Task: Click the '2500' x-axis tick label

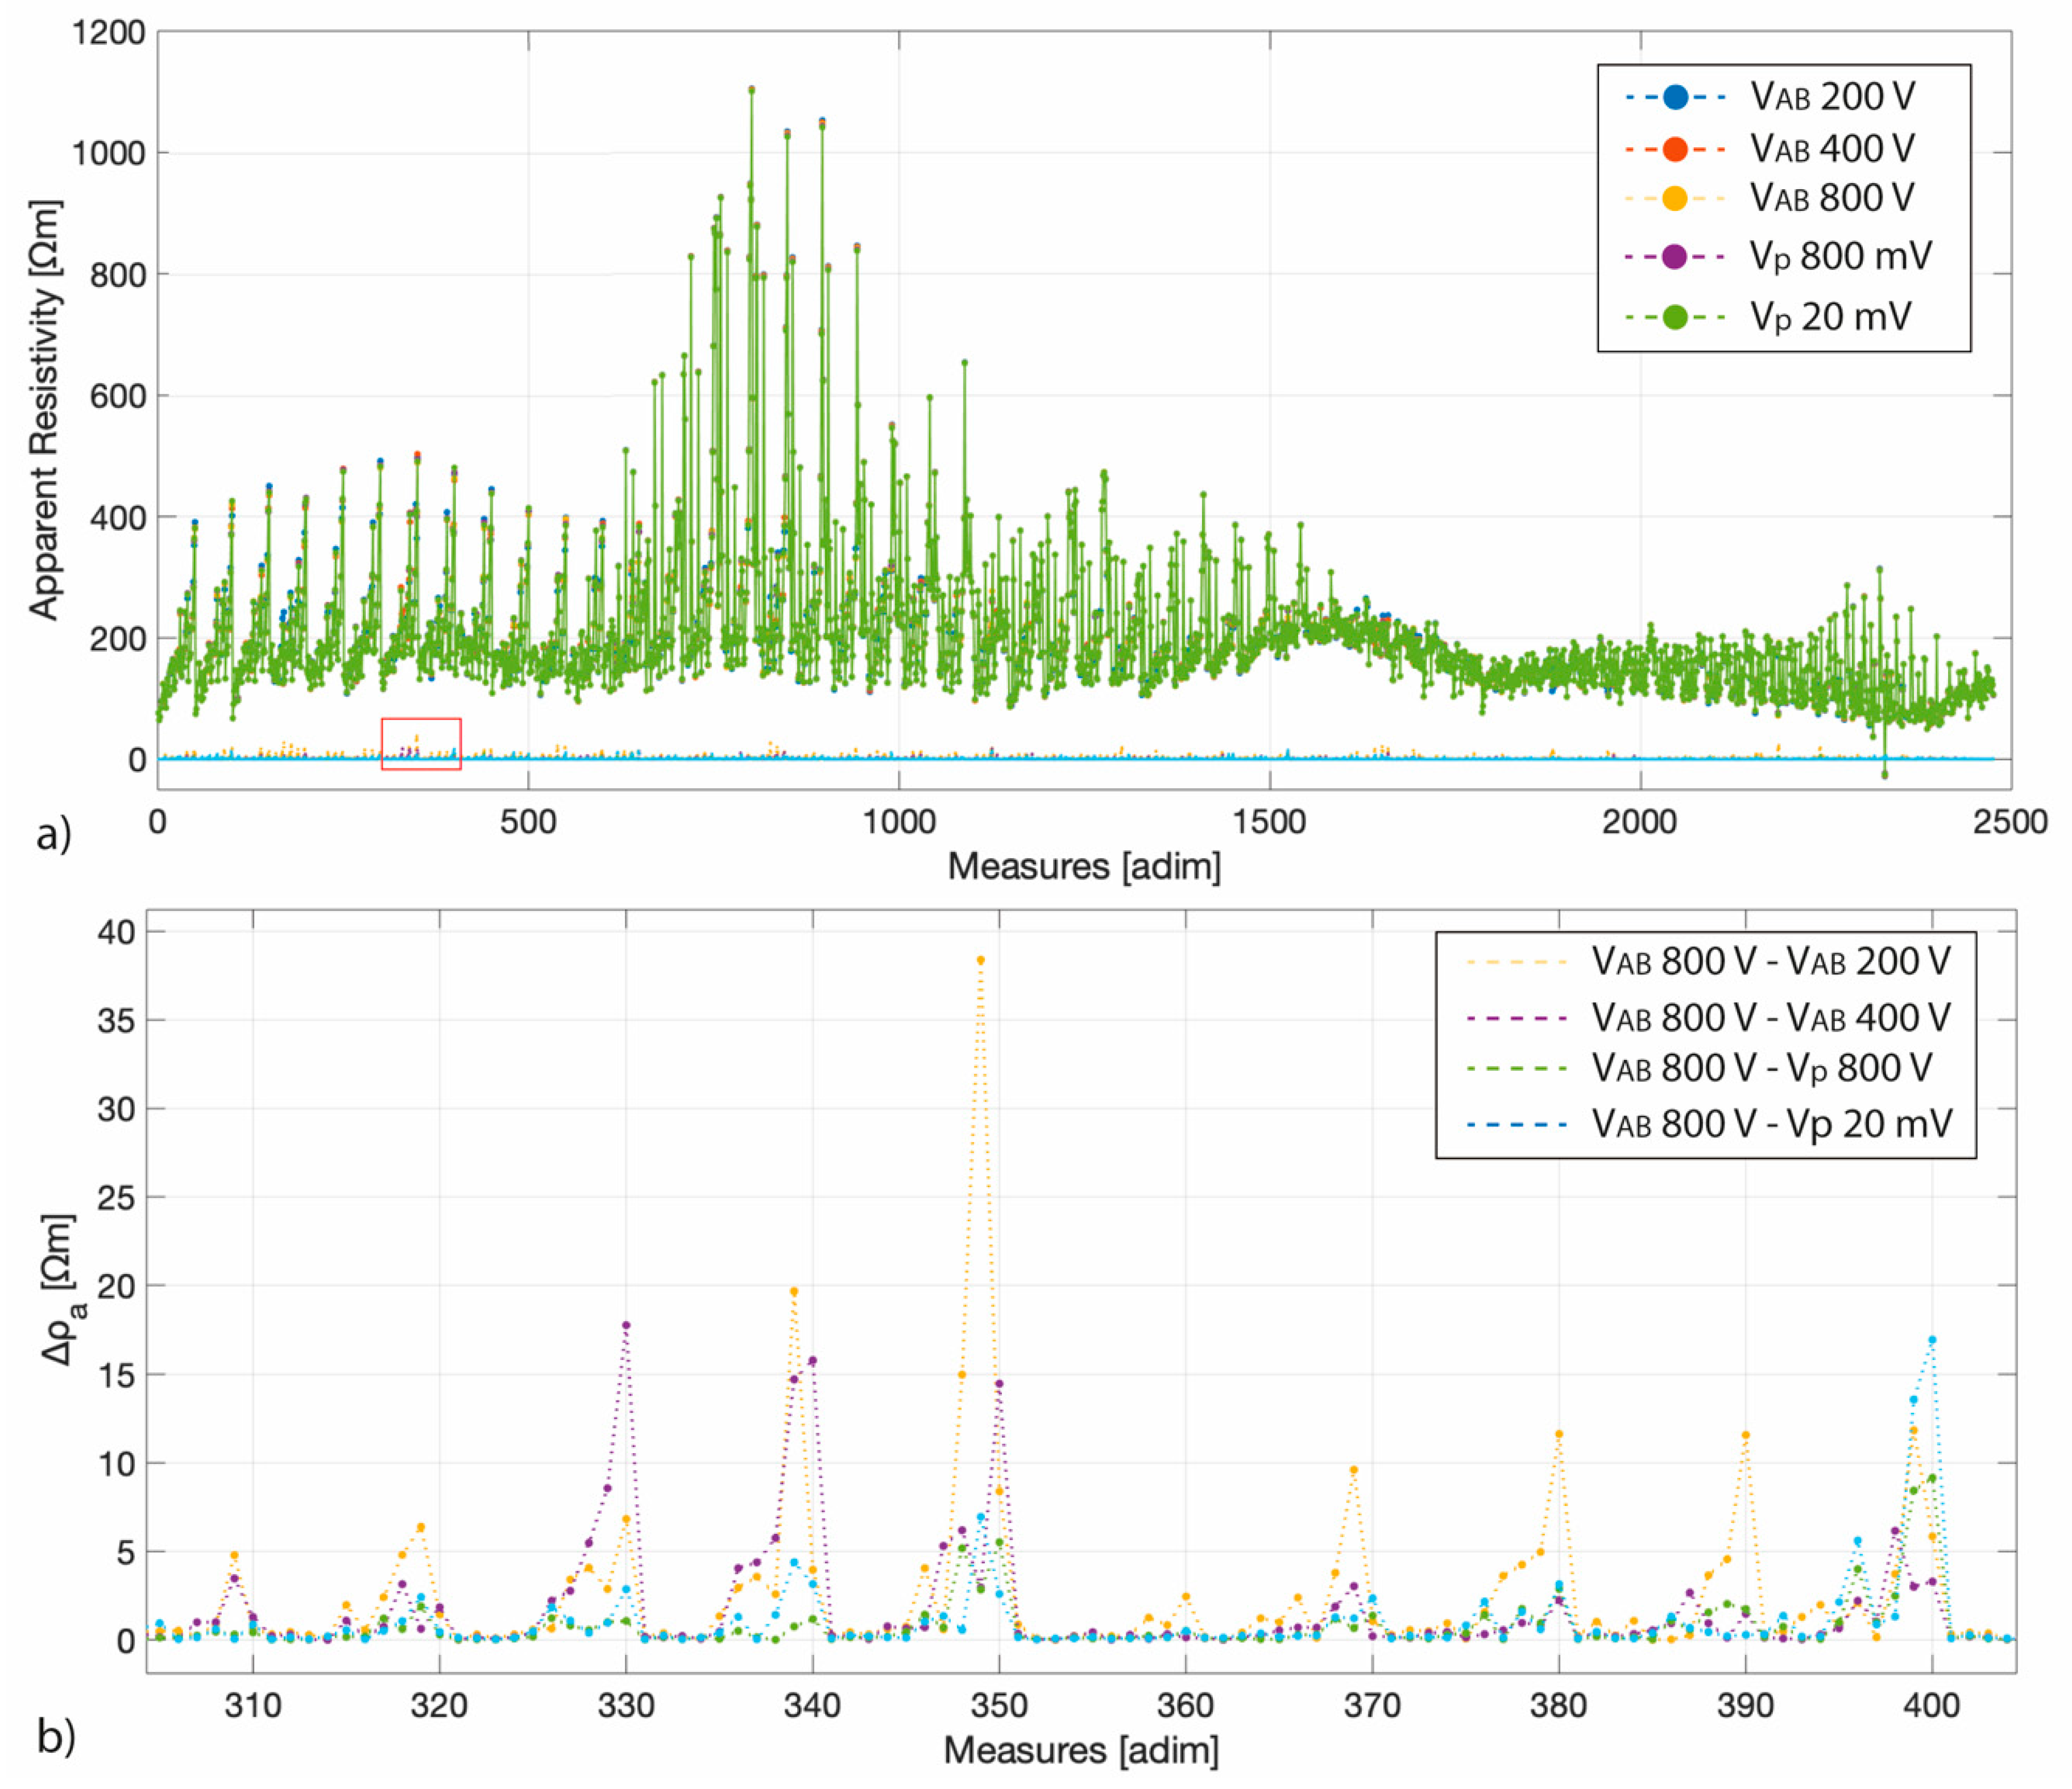Action: click(2010, 822)
